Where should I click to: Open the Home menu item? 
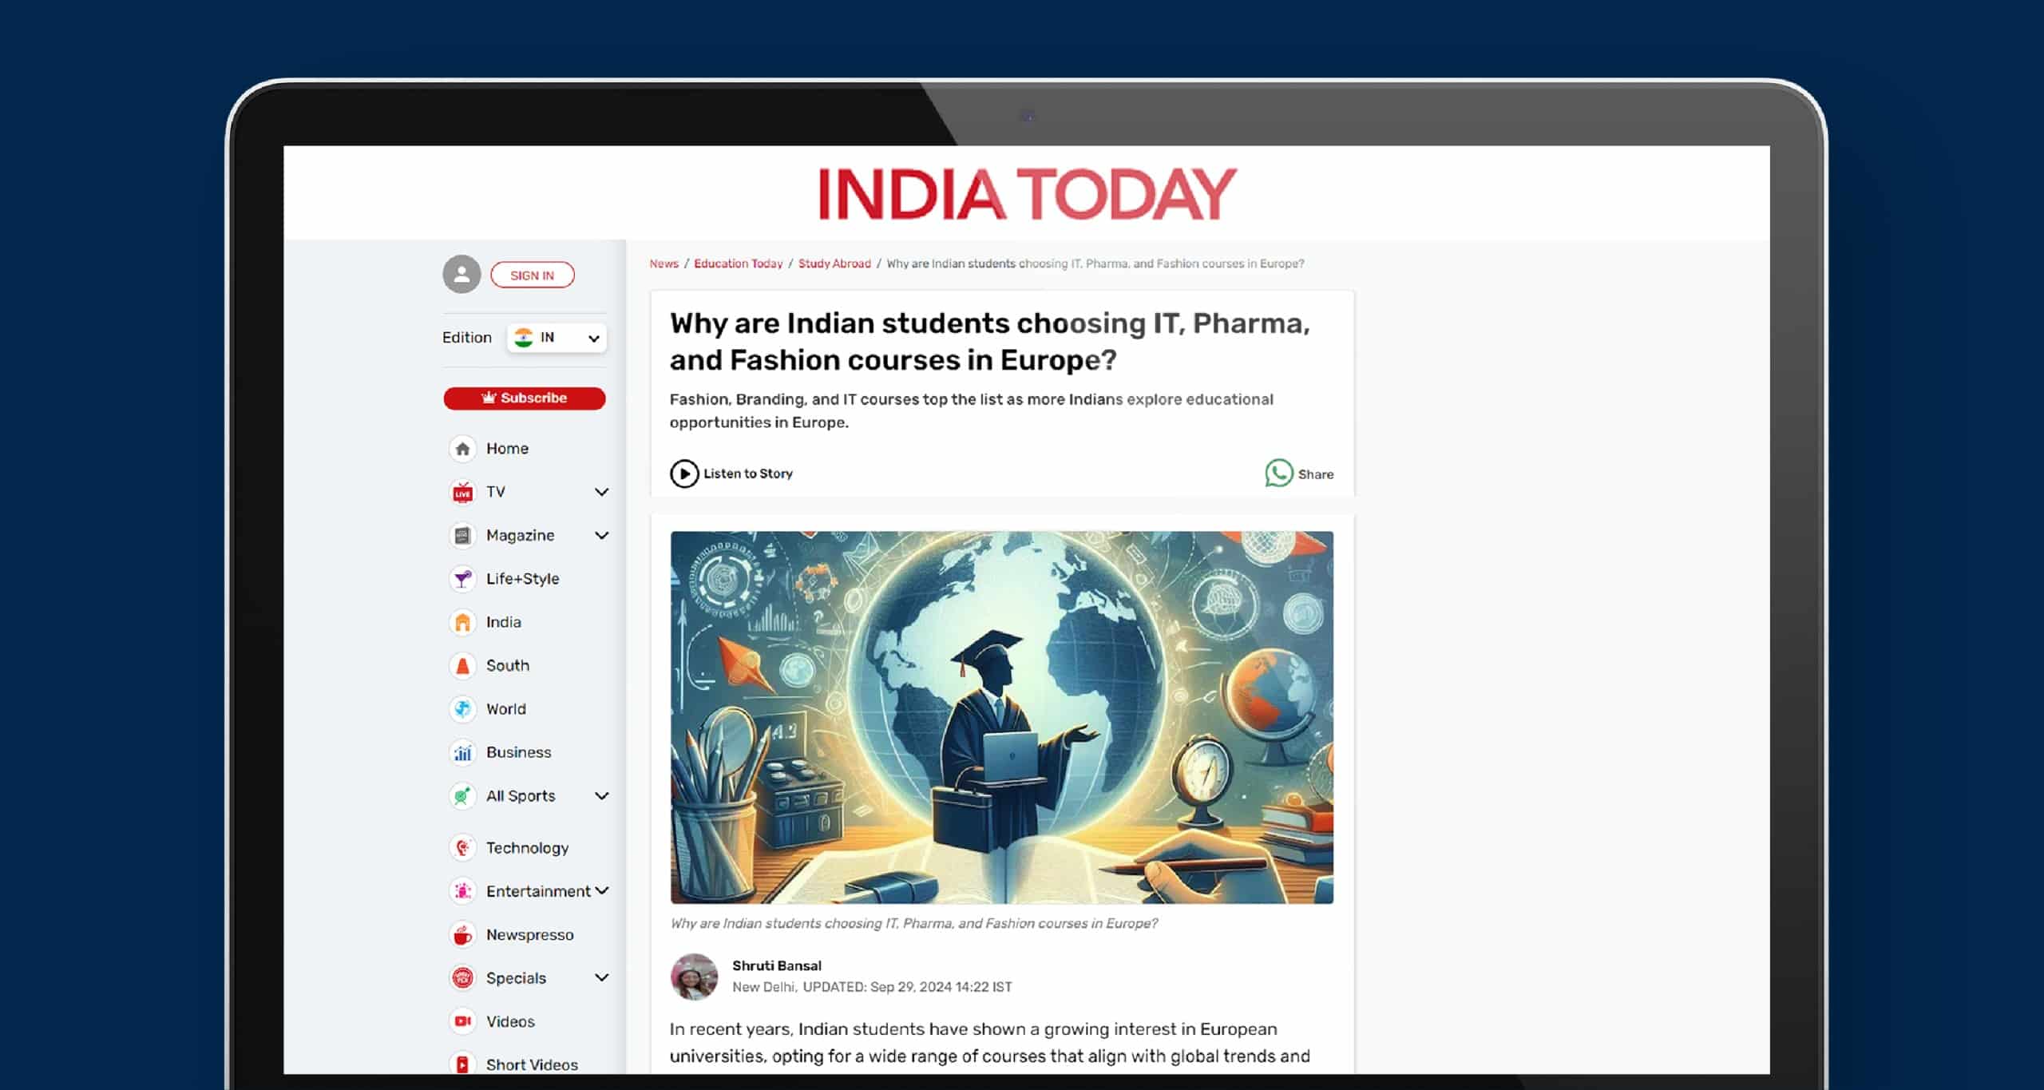507,449
